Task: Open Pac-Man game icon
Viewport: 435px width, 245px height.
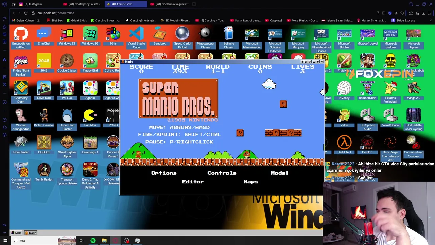Action: pos(90,118)
